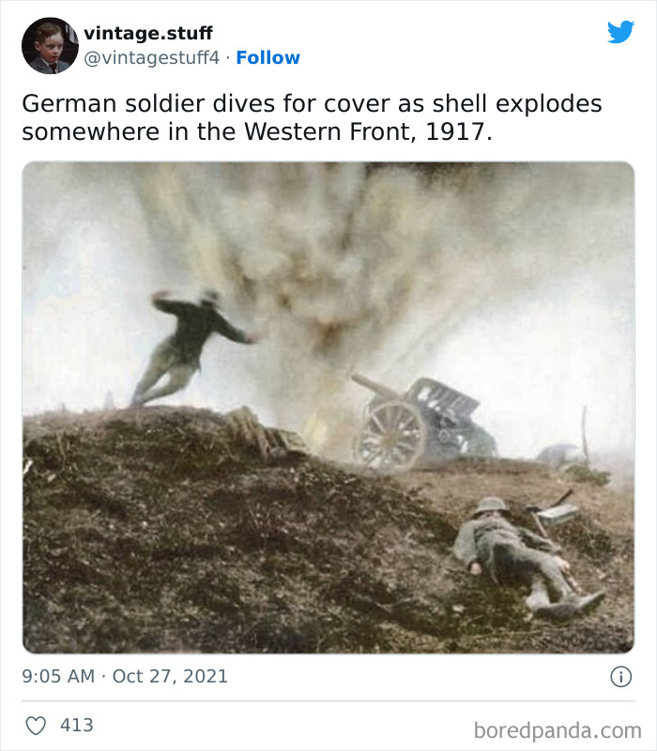
Task: Open the vintage.stuff profile avatar
Action: click(x=50, y=45)
